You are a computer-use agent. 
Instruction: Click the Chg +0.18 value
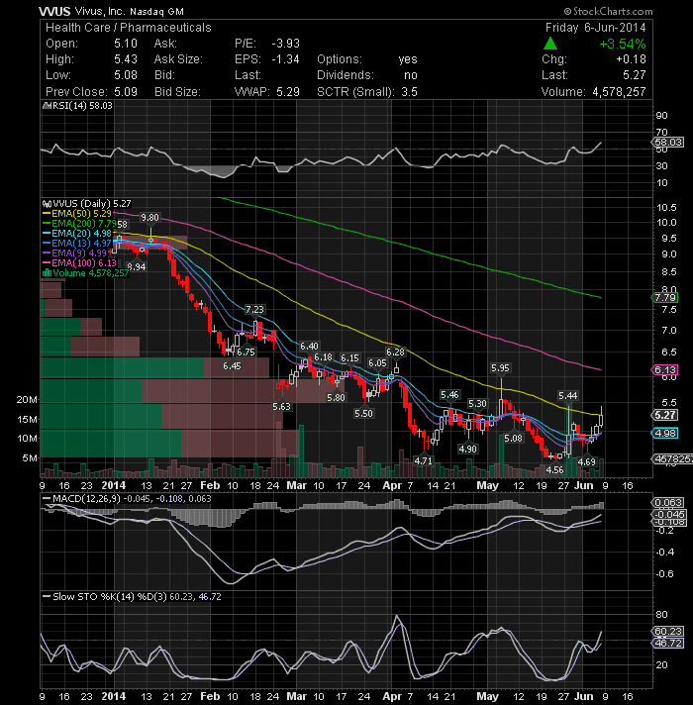click(x=631, y=59)
